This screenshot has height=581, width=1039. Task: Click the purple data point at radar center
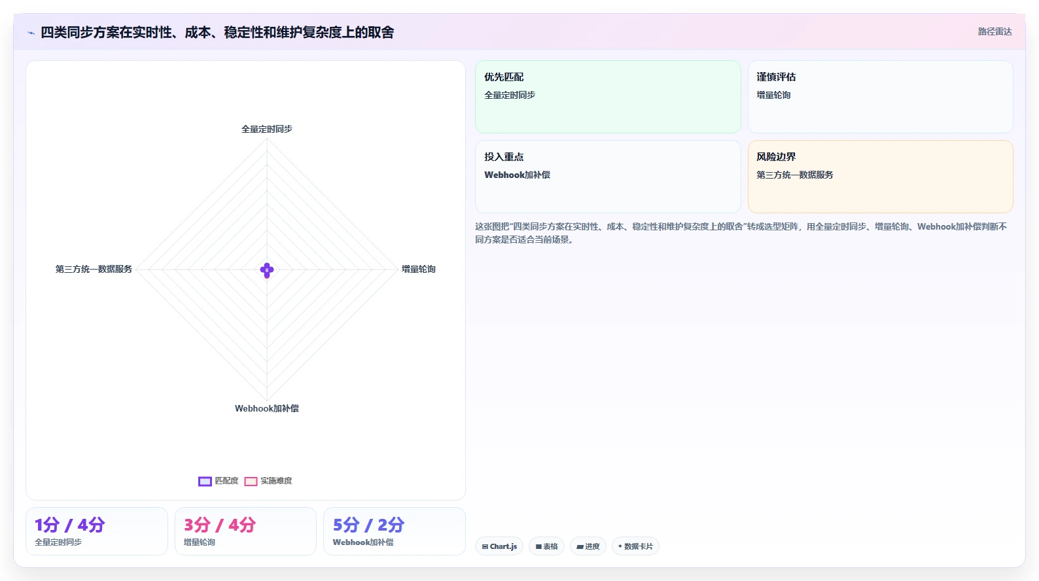[x=267, y=270]
